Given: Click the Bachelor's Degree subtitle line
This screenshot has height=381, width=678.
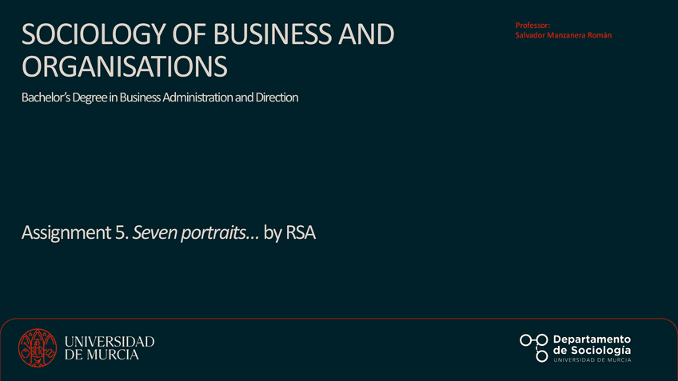Looking at the screenshot, I should tap(160, 97).
